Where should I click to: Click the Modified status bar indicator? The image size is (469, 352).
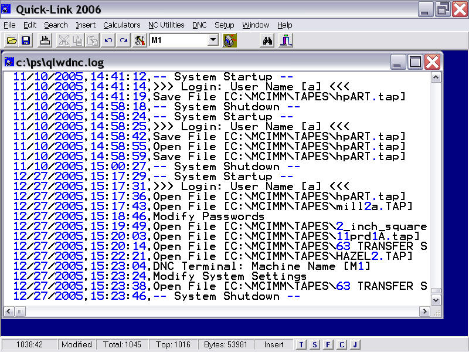coord(77,345)
